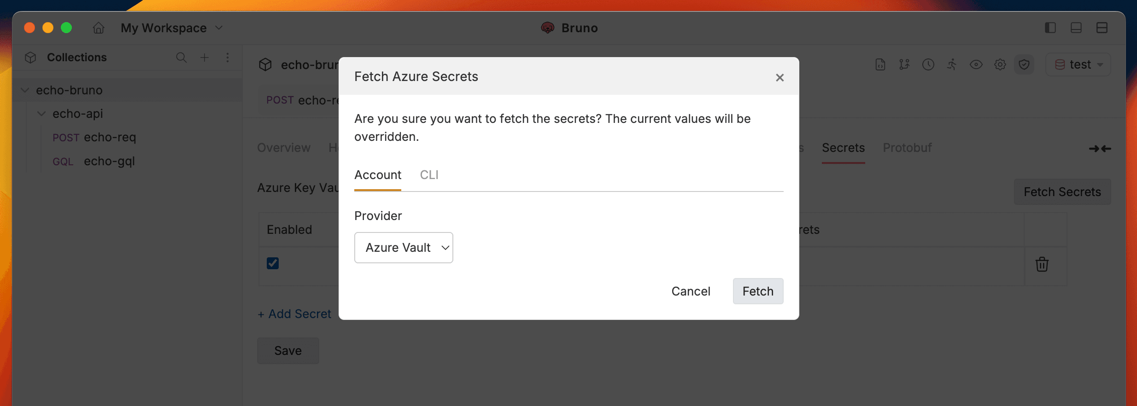Collapse the echo-bruno collection

click(24, 90)
